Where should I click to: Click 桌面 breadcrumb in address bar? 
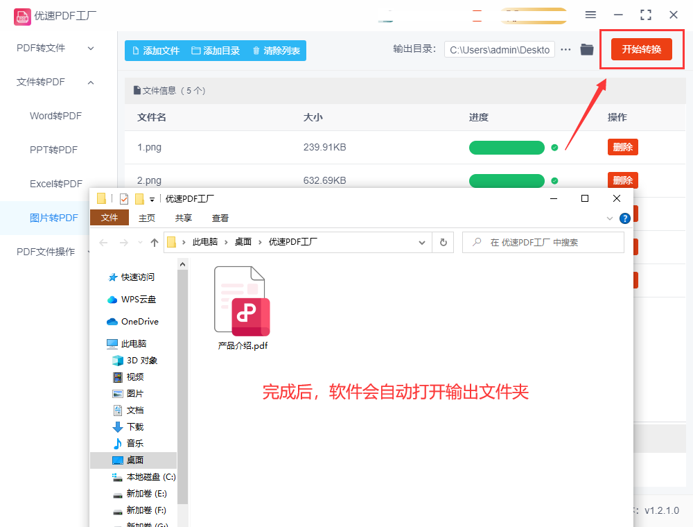point(243,242)
